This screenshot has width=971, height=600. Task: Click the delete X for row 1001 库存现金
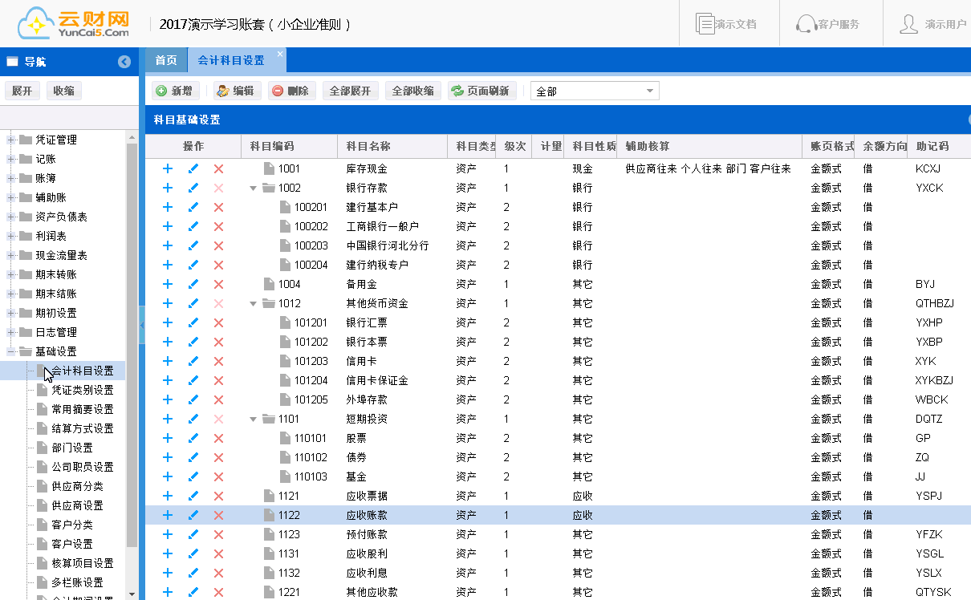pos(218,168)
